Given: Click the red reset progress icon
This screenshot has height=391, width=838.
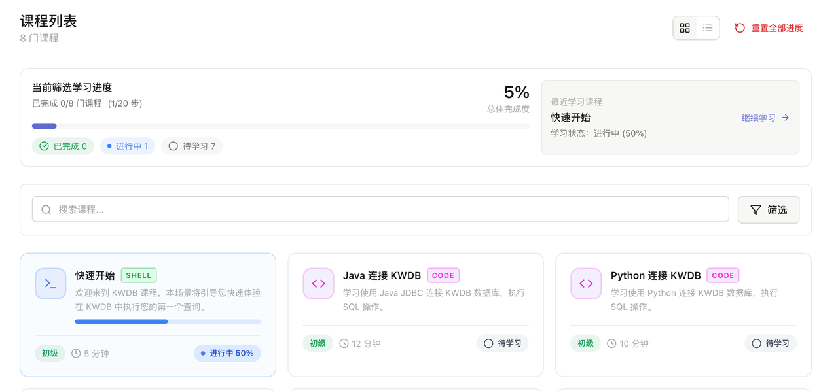Looking at the screenshot, I should 740,28.
